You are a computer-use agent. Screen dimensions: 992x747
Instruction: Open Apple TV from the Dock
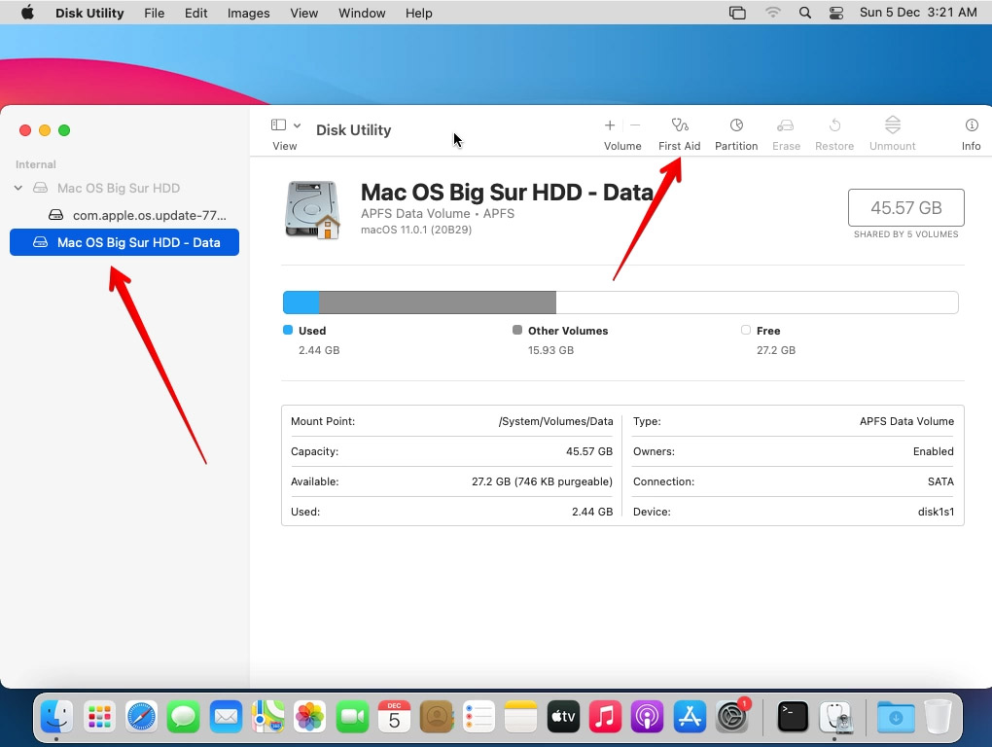click(x=563, y=717)
